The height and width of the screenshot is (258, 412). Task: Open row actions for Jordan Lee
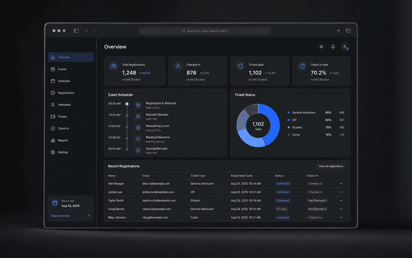tap(341, 192)
